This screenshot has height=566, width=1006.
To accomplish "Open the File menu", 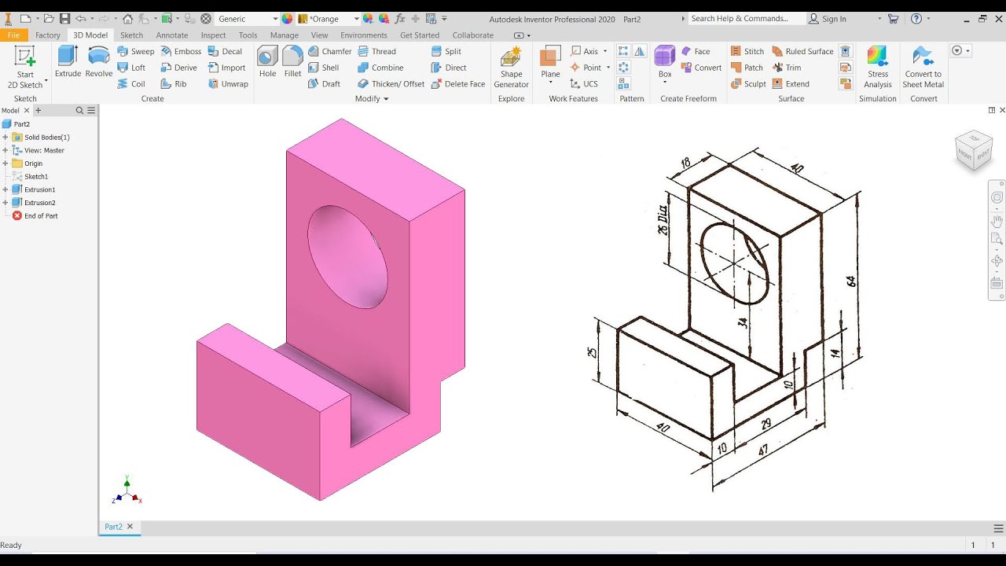I will [x=13, y=35].
